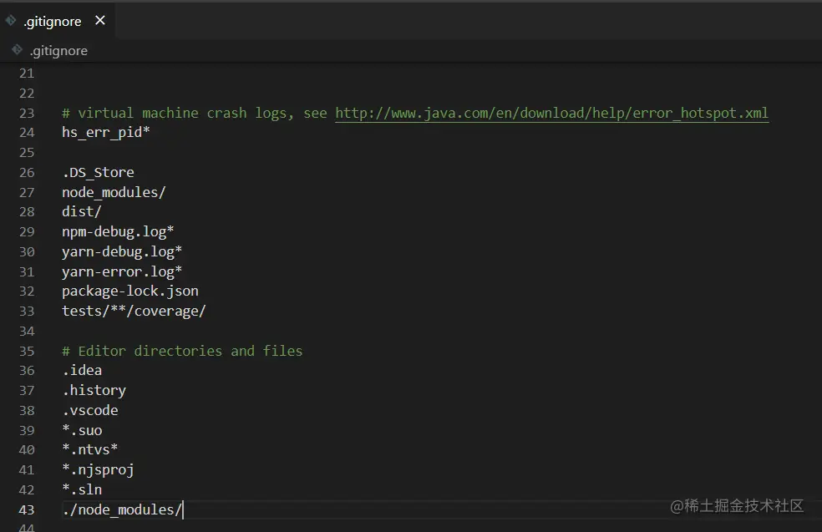Click the git file icon in the tab
This screenshot has width=822, height=532.
(x=11, y=20)
